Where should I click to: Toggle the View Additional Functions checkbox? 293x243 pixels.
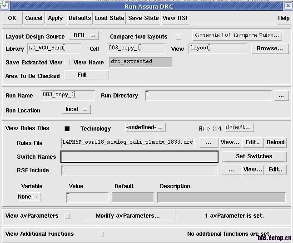(101, 234)
